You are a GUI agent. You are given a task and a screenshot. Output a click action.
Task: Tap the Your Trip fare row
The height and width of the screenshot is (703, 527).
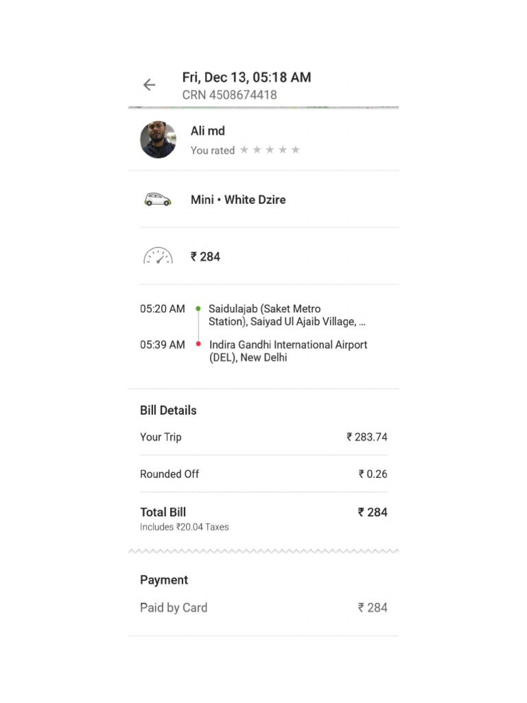[x=263, y=437]
